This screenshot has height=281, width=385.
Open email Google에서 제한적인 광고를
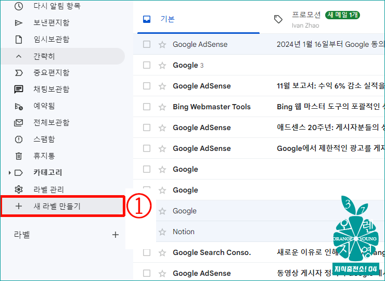330,148
